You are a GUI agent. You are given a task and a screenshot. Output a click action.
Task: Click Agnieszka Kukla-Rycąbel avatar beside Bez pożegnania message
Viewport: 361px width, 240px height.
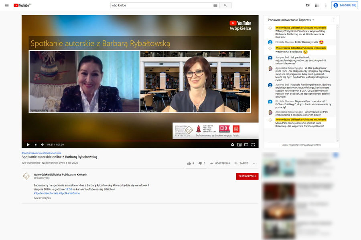[270, 68]
